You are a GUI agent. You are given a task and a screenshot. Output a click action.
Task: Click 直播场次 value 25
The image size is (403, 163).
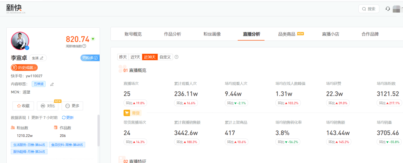click(127, 94)
